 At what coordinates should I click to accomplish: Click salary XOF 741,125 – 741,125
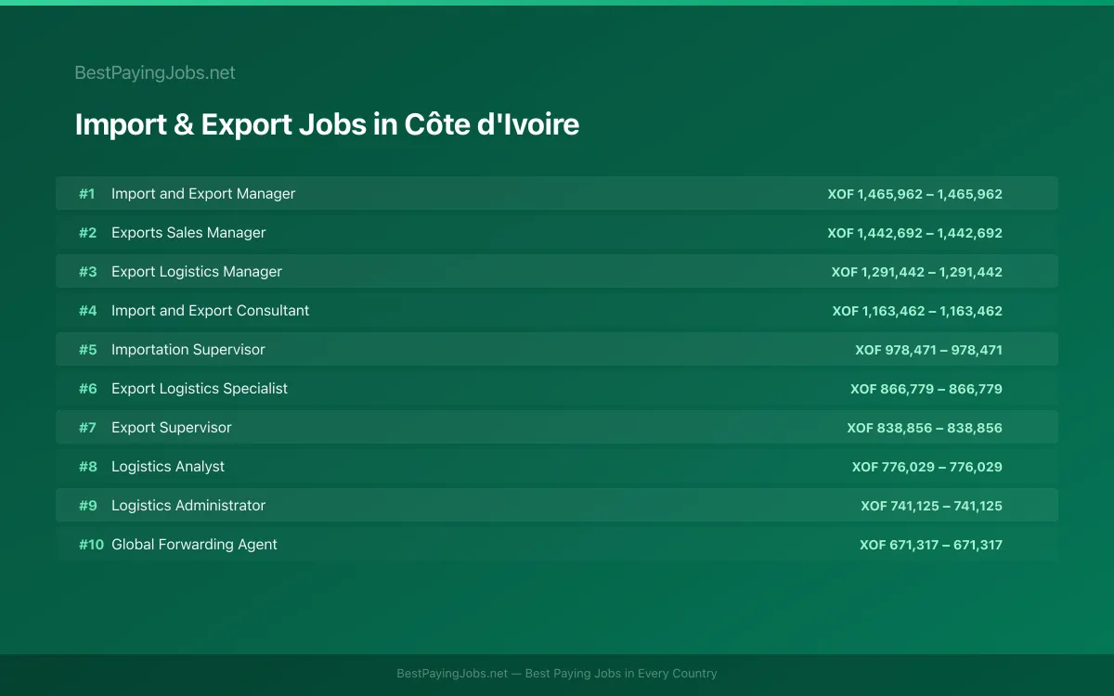click(932, 506)
